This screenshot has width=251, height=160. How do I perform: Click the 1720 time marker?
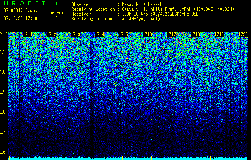(x=243, y=34)
